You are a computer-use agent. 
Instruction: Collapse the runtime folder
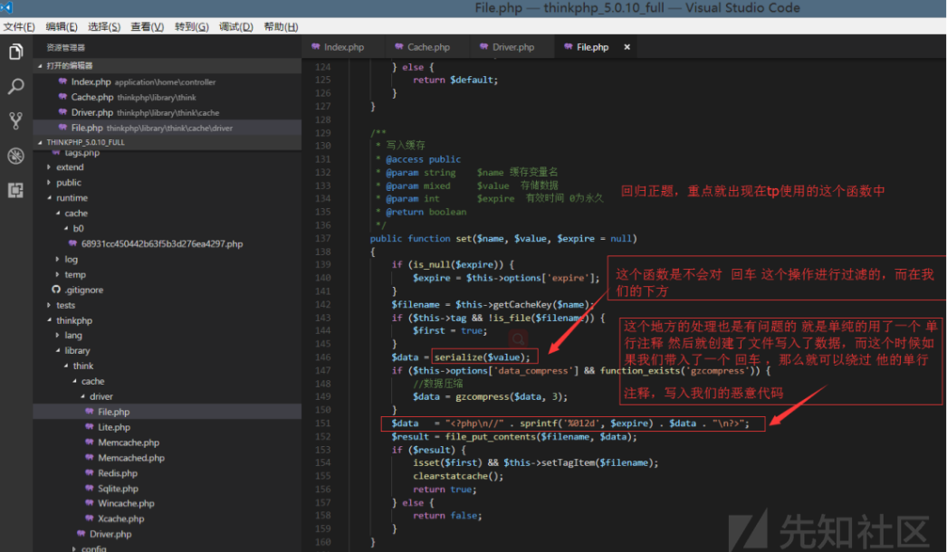pyautogui.click(x=72, y=198)
